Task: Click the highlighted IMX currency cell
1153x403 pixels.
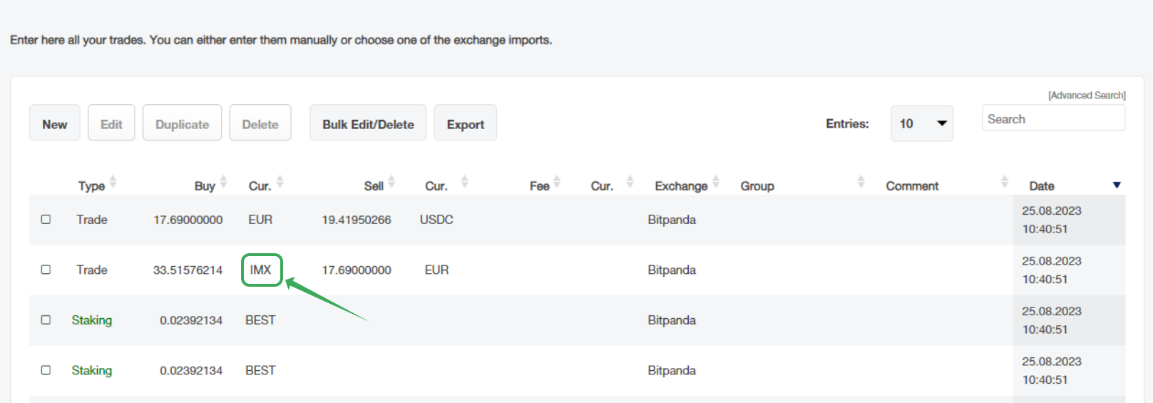Action: (x=261, y=270)
